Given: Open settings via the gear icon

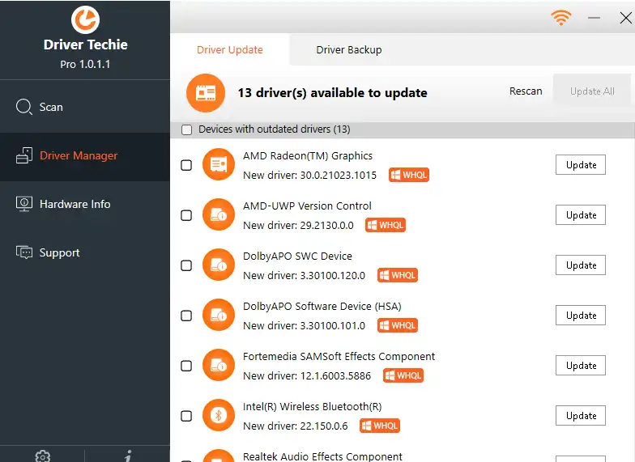Looking at the screenshot, I should coord(43,456).
